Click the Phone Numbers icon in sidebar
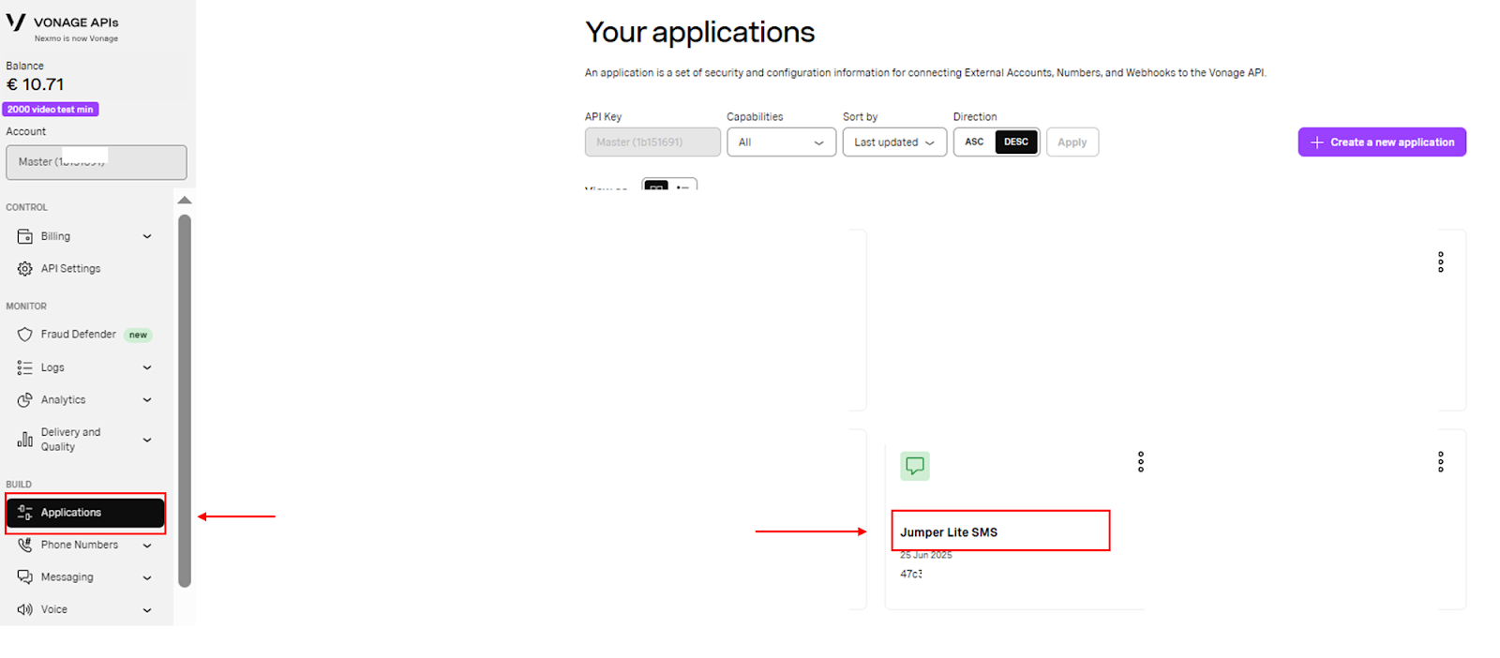Viewport: 1500px width, 658px height. pos(25,545)
